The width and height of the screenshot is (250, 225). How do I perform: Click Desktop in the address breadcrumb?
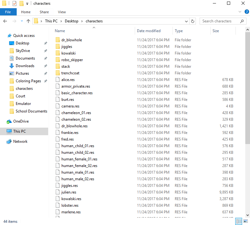(71, 21)
